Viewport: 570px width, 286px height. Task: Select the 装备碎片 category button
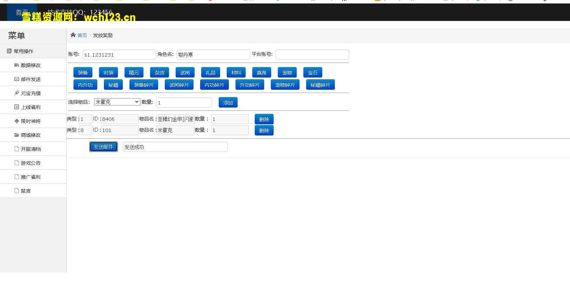coord(144,85)
